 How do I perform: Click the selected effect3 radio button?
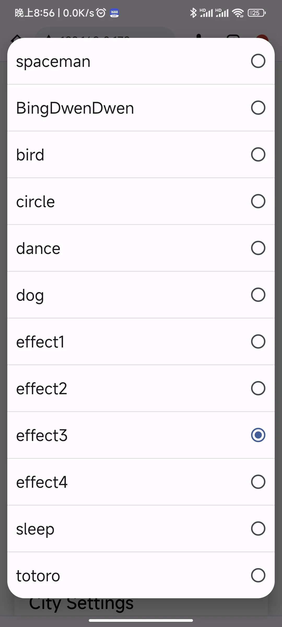(x=258, y=435)
